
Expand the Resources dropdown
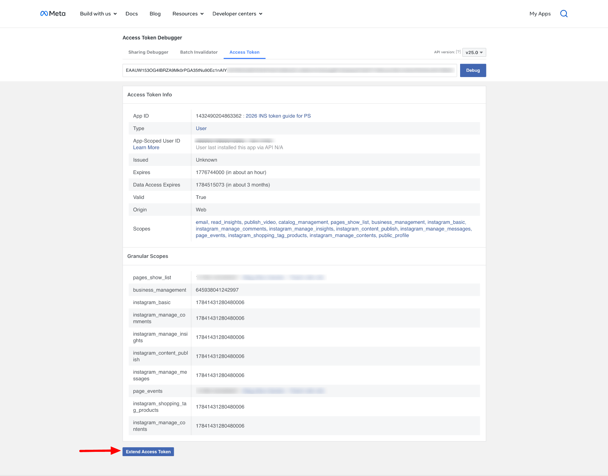coord(188,13)
